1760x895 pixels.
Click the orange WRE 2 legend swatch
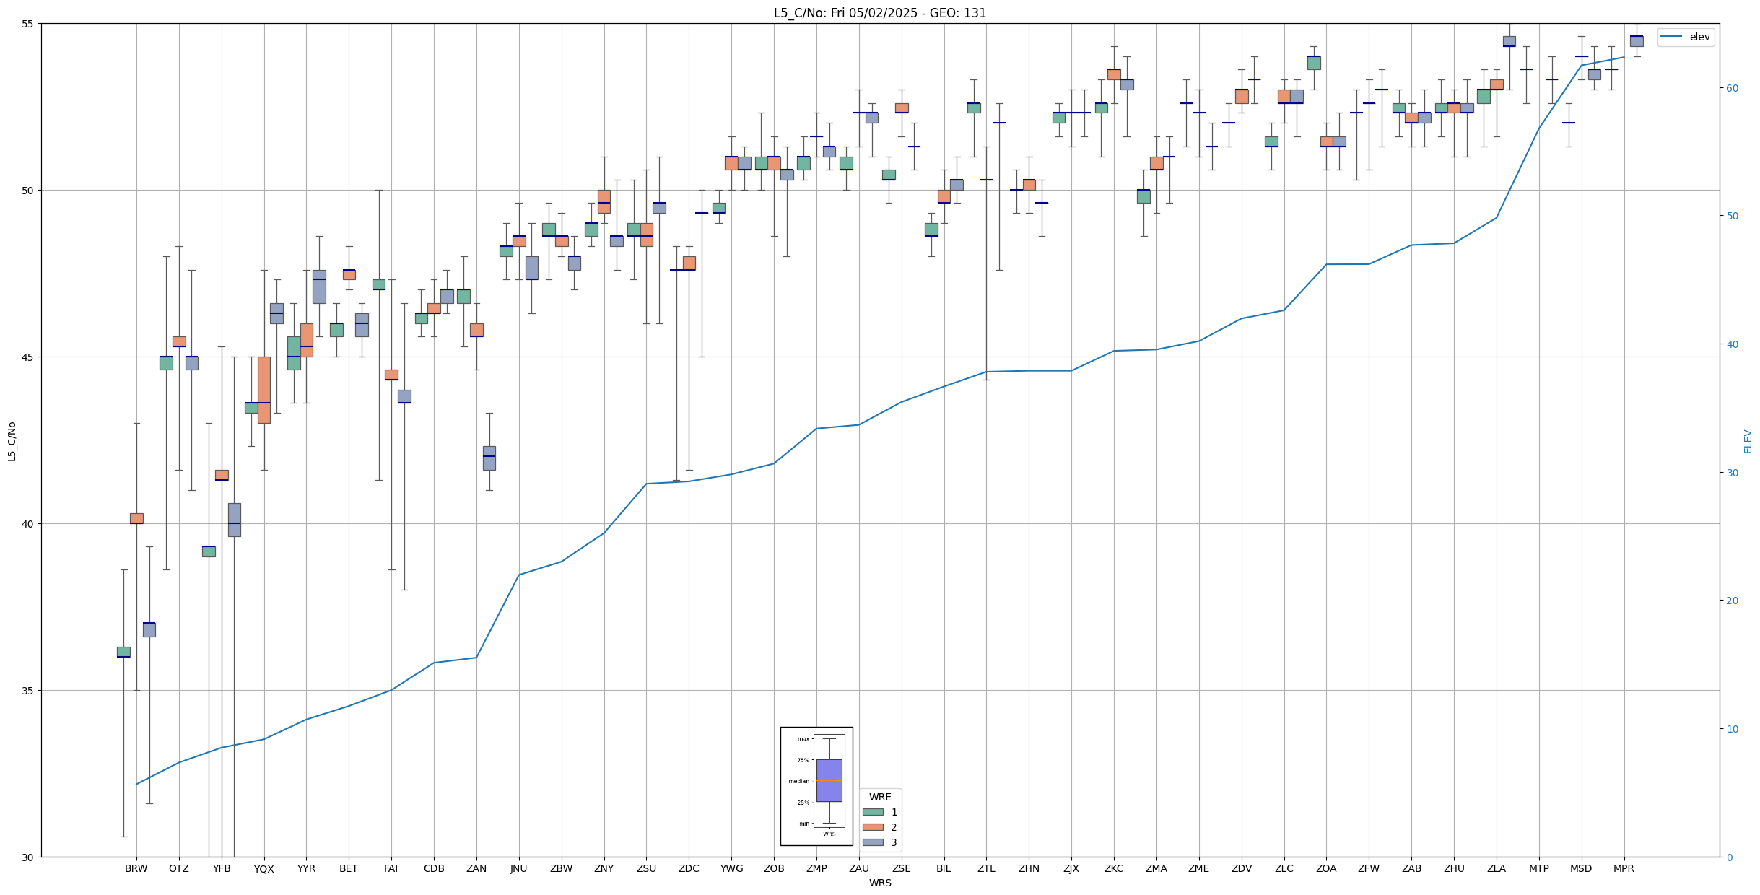point(872,827)
